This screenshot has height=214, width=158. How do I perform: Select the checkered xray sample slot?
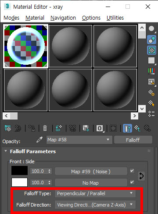tap(26, 46)
